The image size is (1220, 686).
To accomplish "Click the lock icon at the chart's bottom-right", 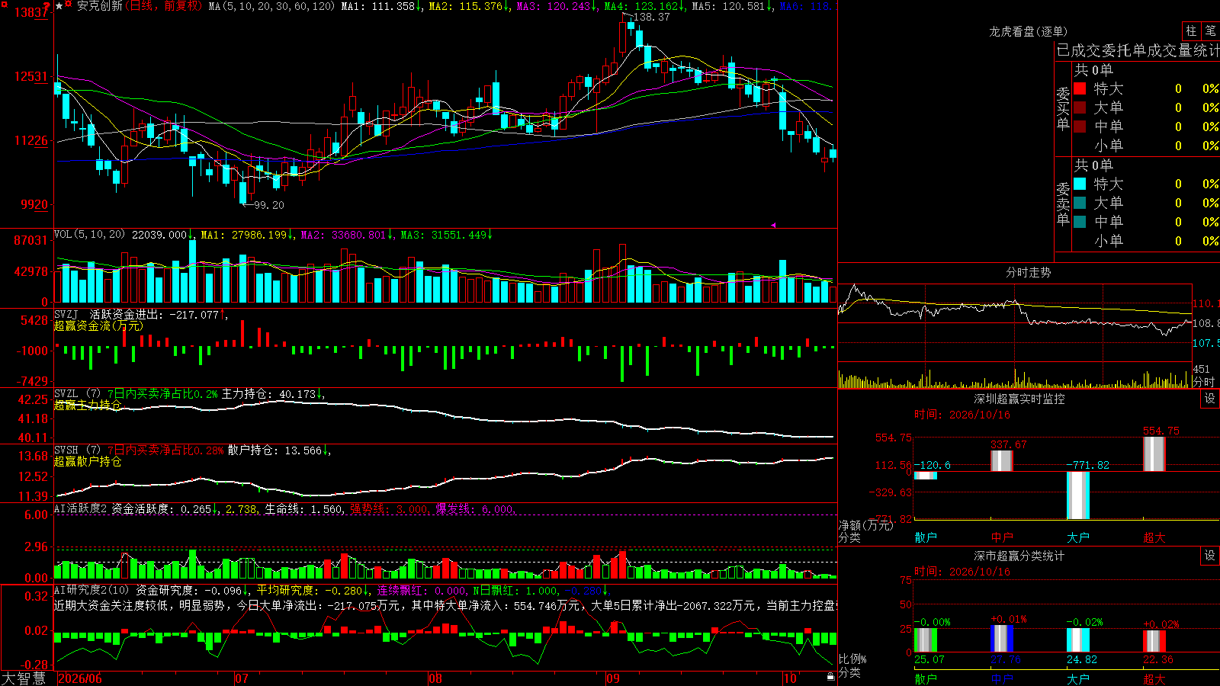I will 831,677.
